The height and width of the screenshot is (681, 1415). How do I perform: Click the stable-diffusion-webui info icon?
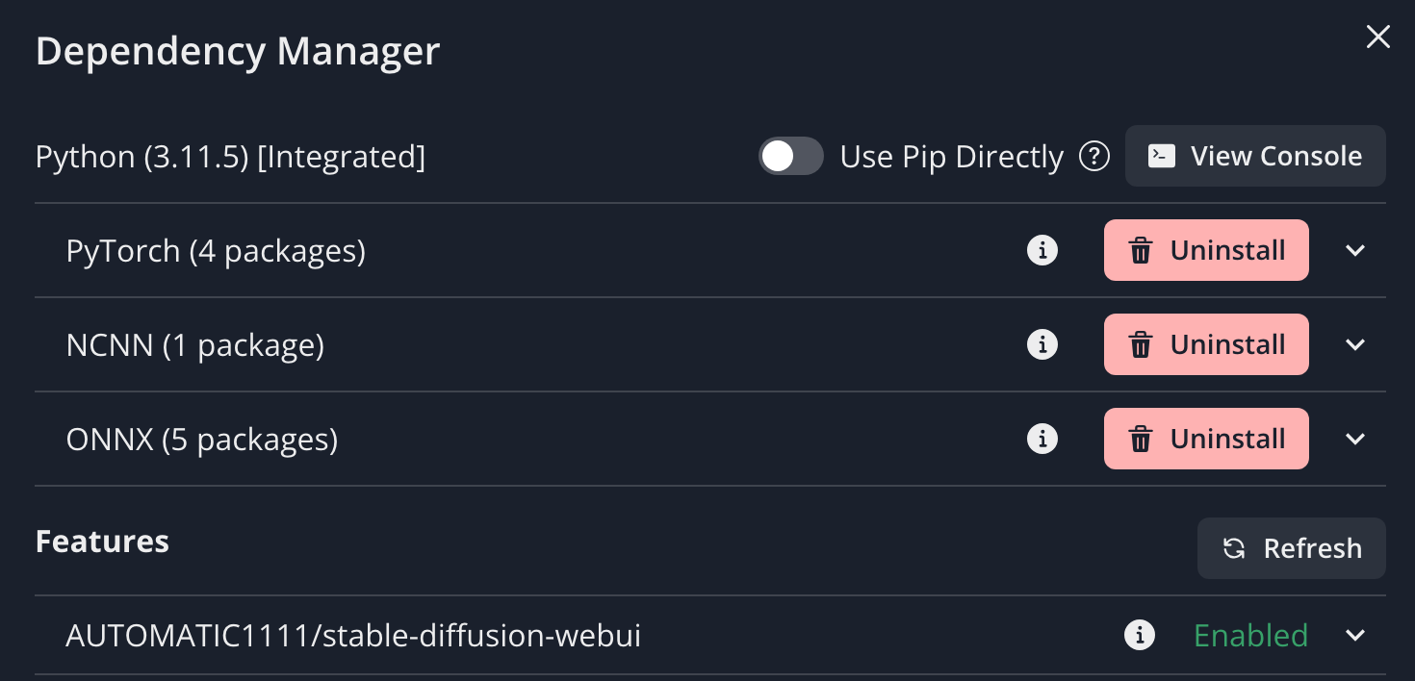(x=1140, y=636)
